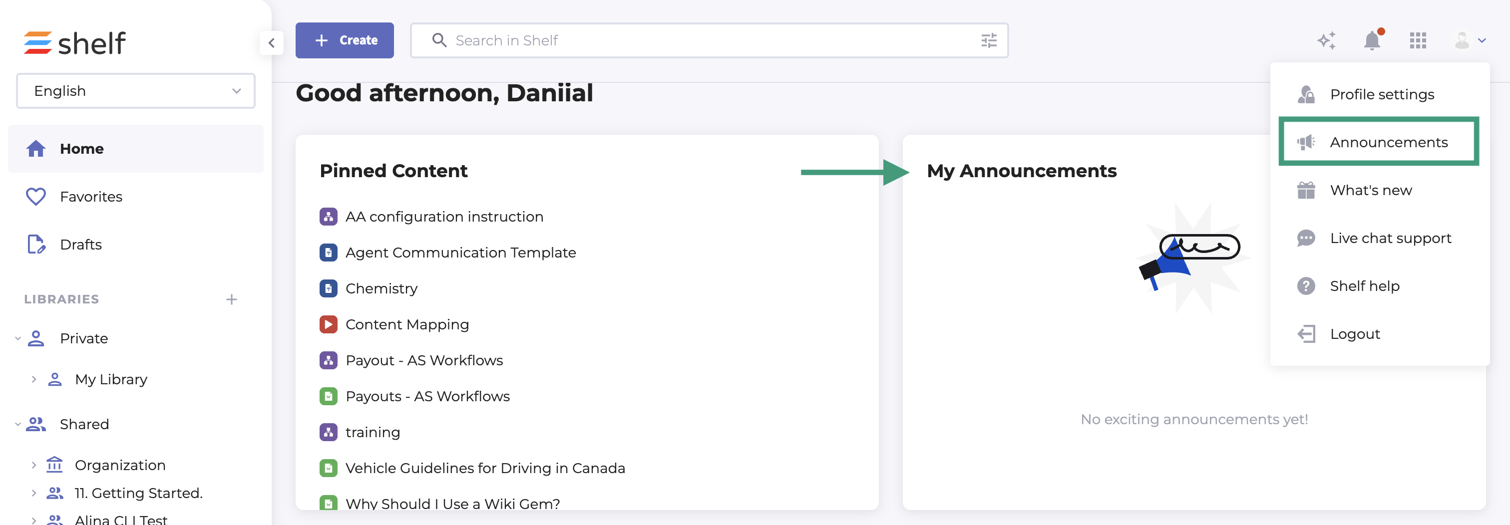The height and width of the screenshot is (525, 1510).
Task: Open Drafts in the sidebar
Action: [x=80, y=245]
